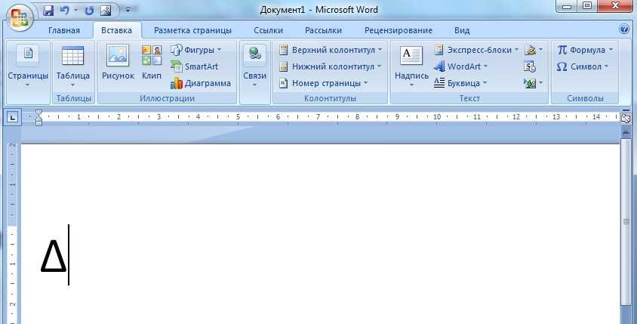
Task: Open Экспресс-блоки quick parts
Action: pyautogui.click(x=476, y=50)
